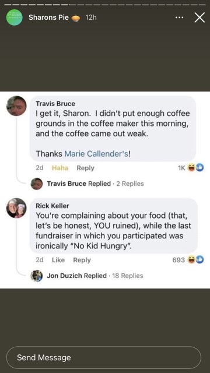Click the story progress bar at top
Image resolution: width=210 pixels, height=373 pixels.
point(105,5)
